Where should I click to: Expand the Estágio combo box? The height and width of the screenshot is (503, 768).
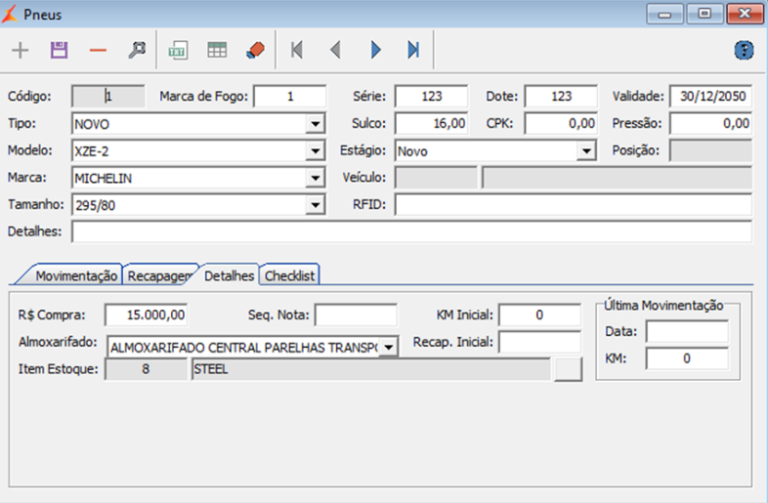586,152
